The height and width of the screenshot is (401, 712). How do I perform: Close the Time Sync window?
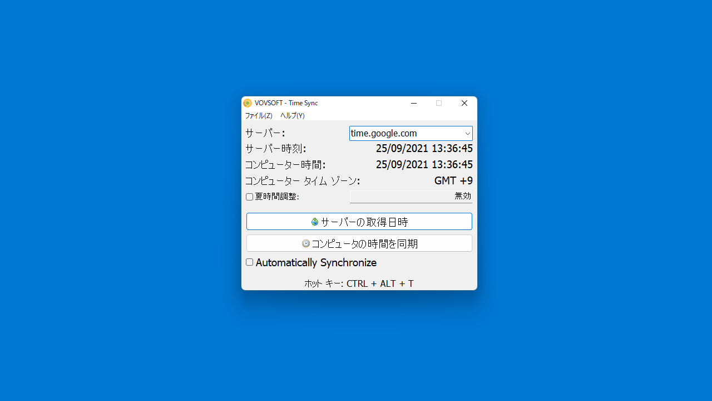(x=464, y=103)
